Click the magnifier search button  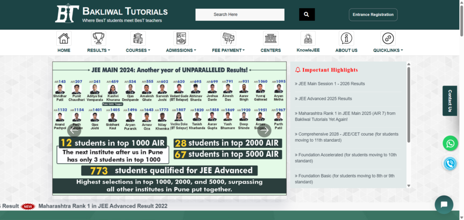pos(307,14)
